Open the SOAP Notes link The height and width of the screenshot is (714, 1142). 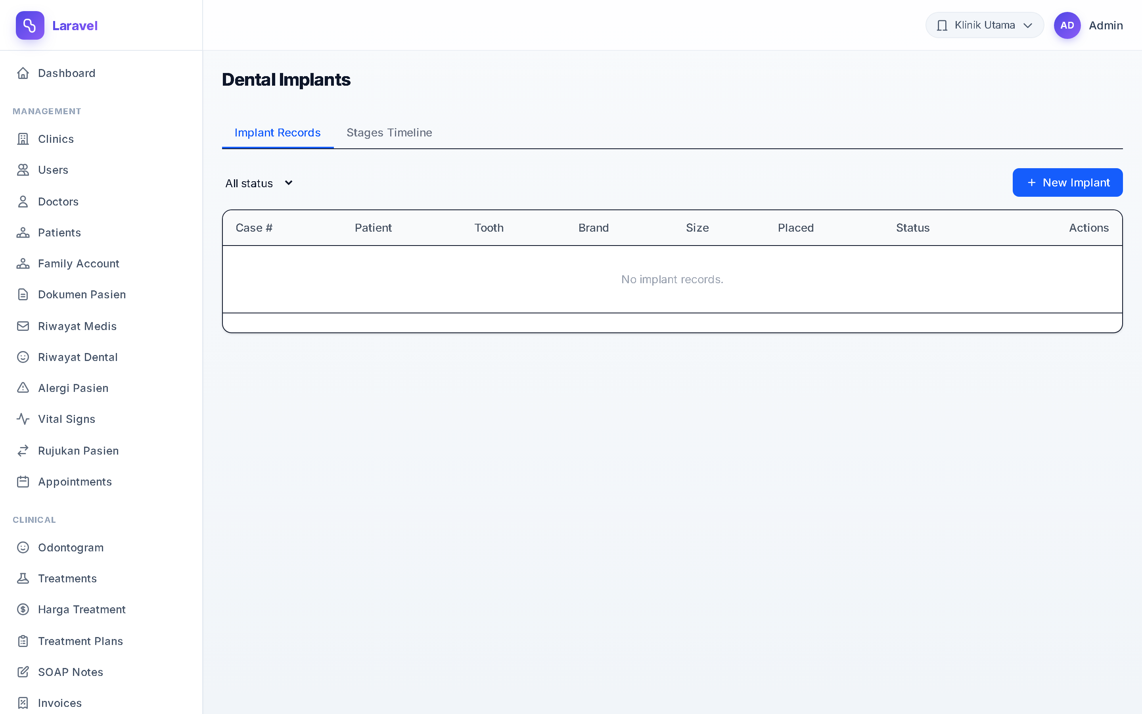101,672
